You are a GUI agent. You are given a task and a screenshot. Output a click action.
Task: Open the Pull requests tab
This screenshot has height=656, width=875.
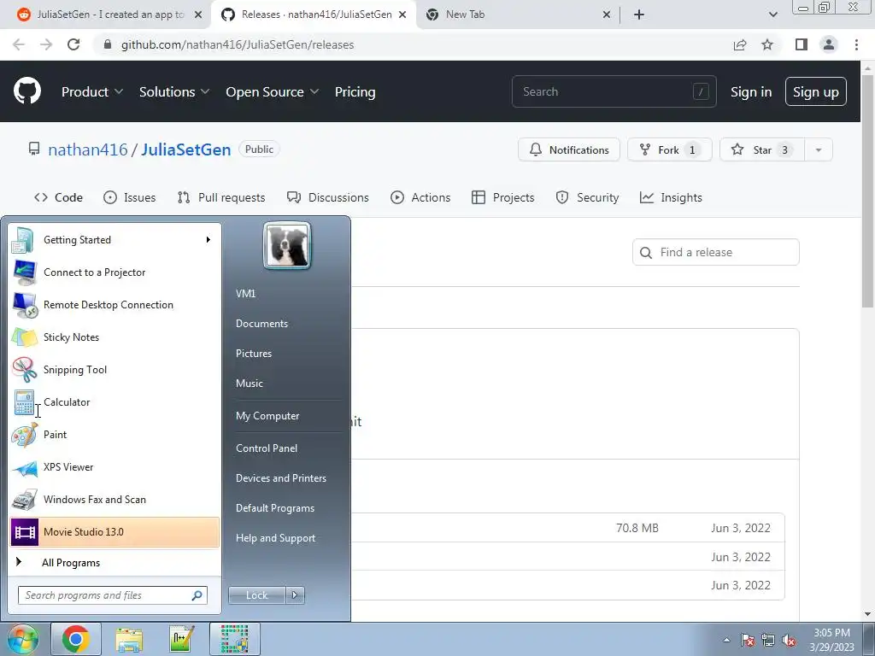221,197
